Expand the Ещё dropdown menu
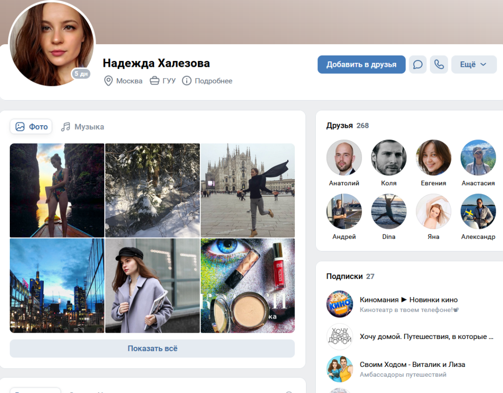The height and width of the screenshot is (393, 503). click(474, 64)
